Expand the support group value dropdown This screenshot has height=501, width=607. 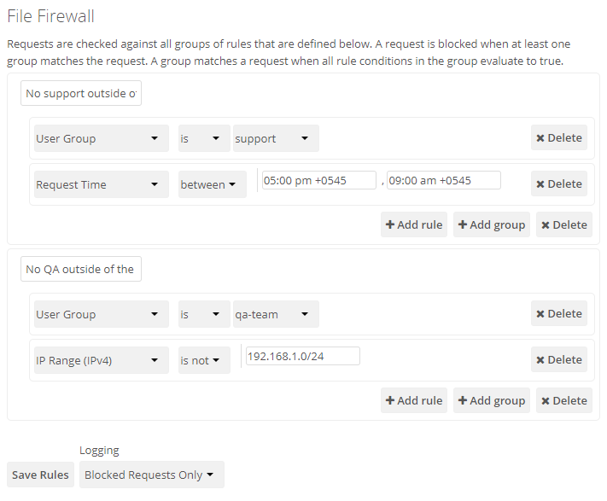click(x=276, y=138)
